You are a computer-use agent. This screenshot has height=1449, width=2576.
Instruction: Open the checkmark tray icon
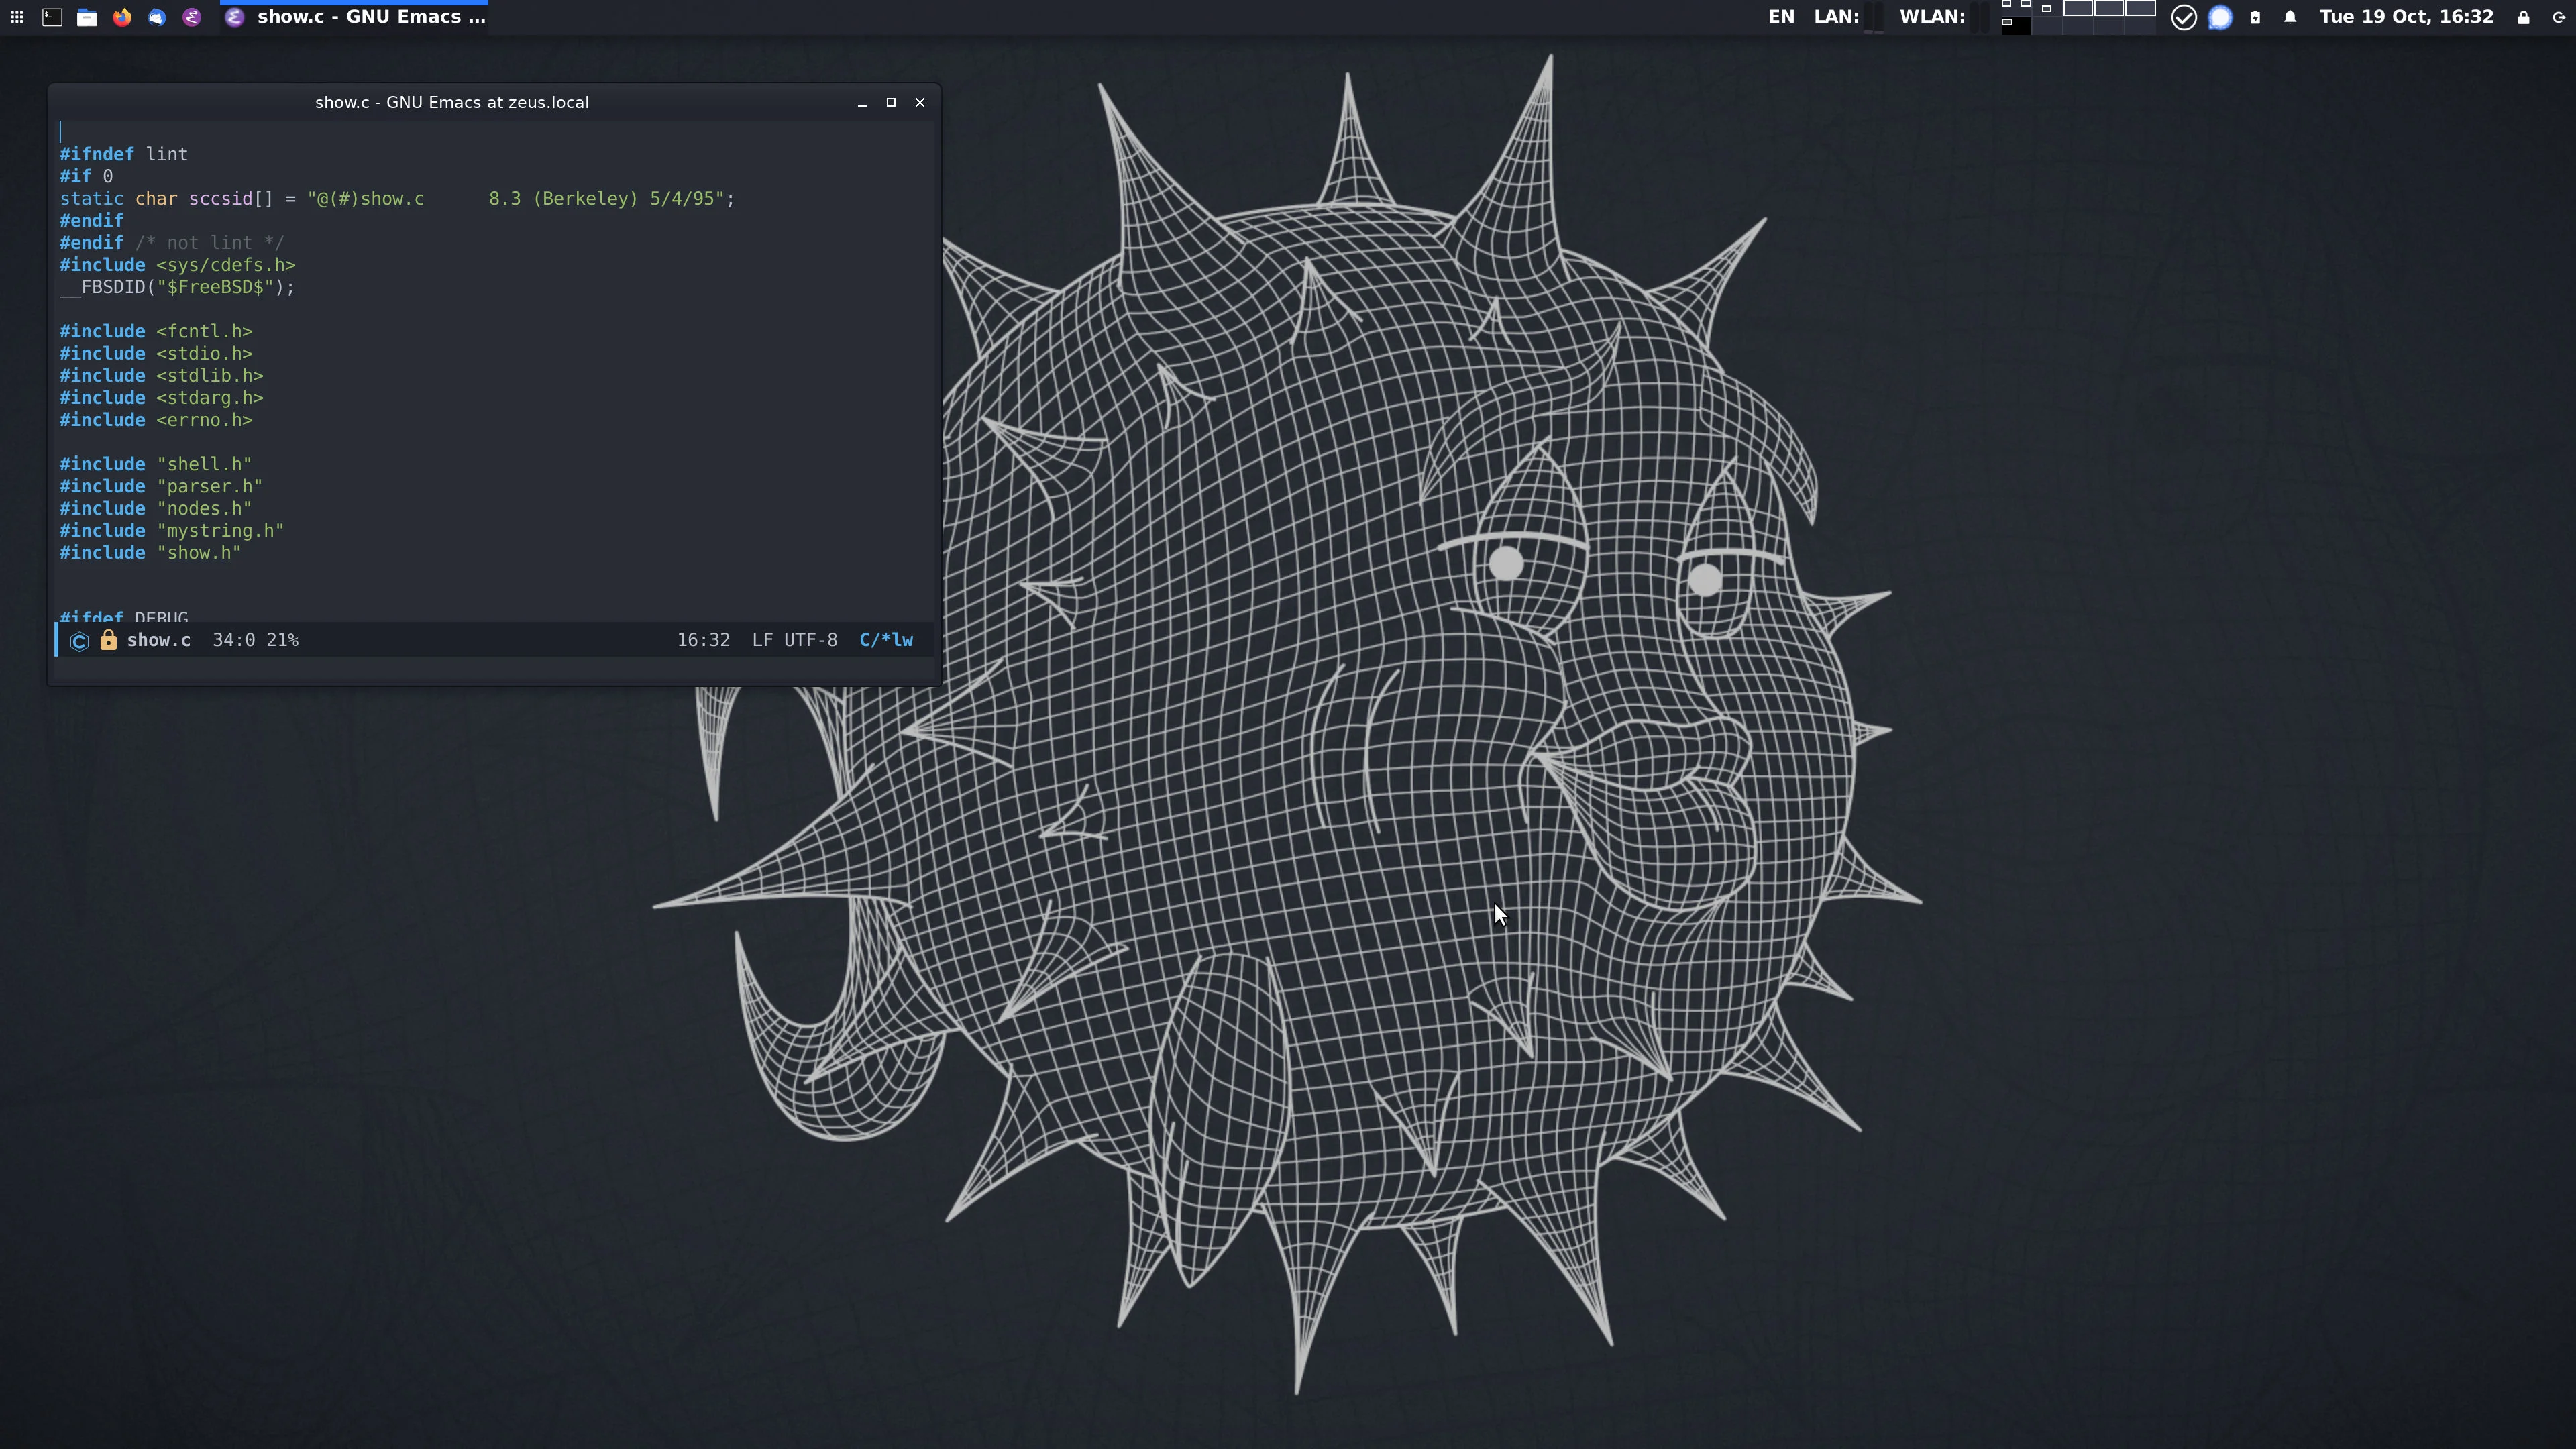pyautogui.click(x=2184, y=17)
